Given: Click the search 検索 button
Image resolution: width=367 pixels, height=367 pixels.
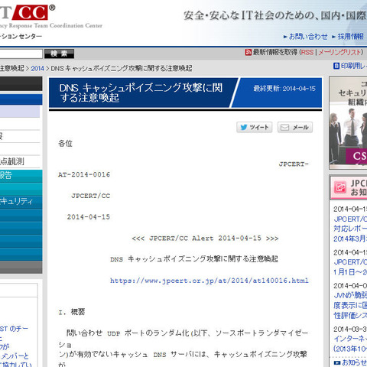Looking at the screenshot, I should [59, 54].
